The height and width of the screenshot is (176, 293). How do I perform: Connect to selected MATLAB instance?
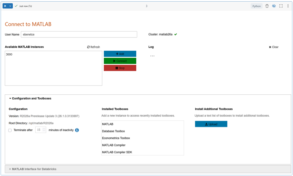click(120, 61)
